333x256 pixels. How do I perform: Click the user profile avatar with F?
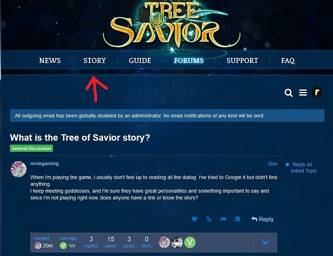pyautogui.click(x=317, y=93)
